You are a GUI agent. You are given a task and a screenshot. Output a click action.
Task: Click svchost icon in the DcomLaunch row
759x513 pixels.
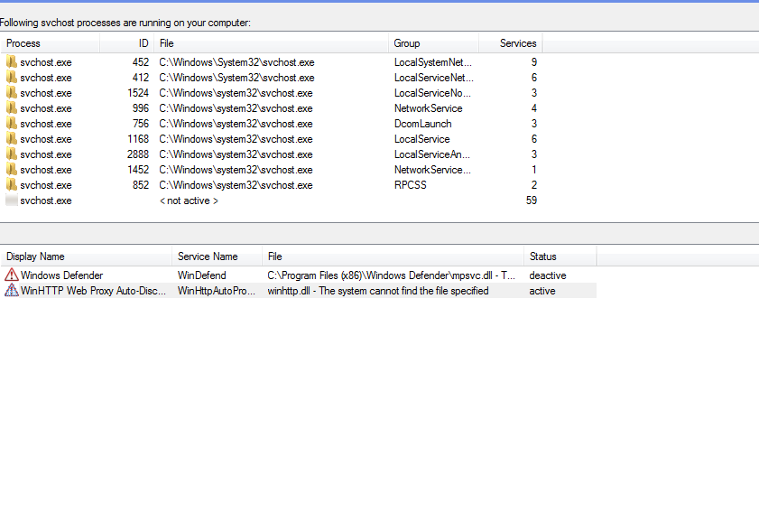coord(12,124)
